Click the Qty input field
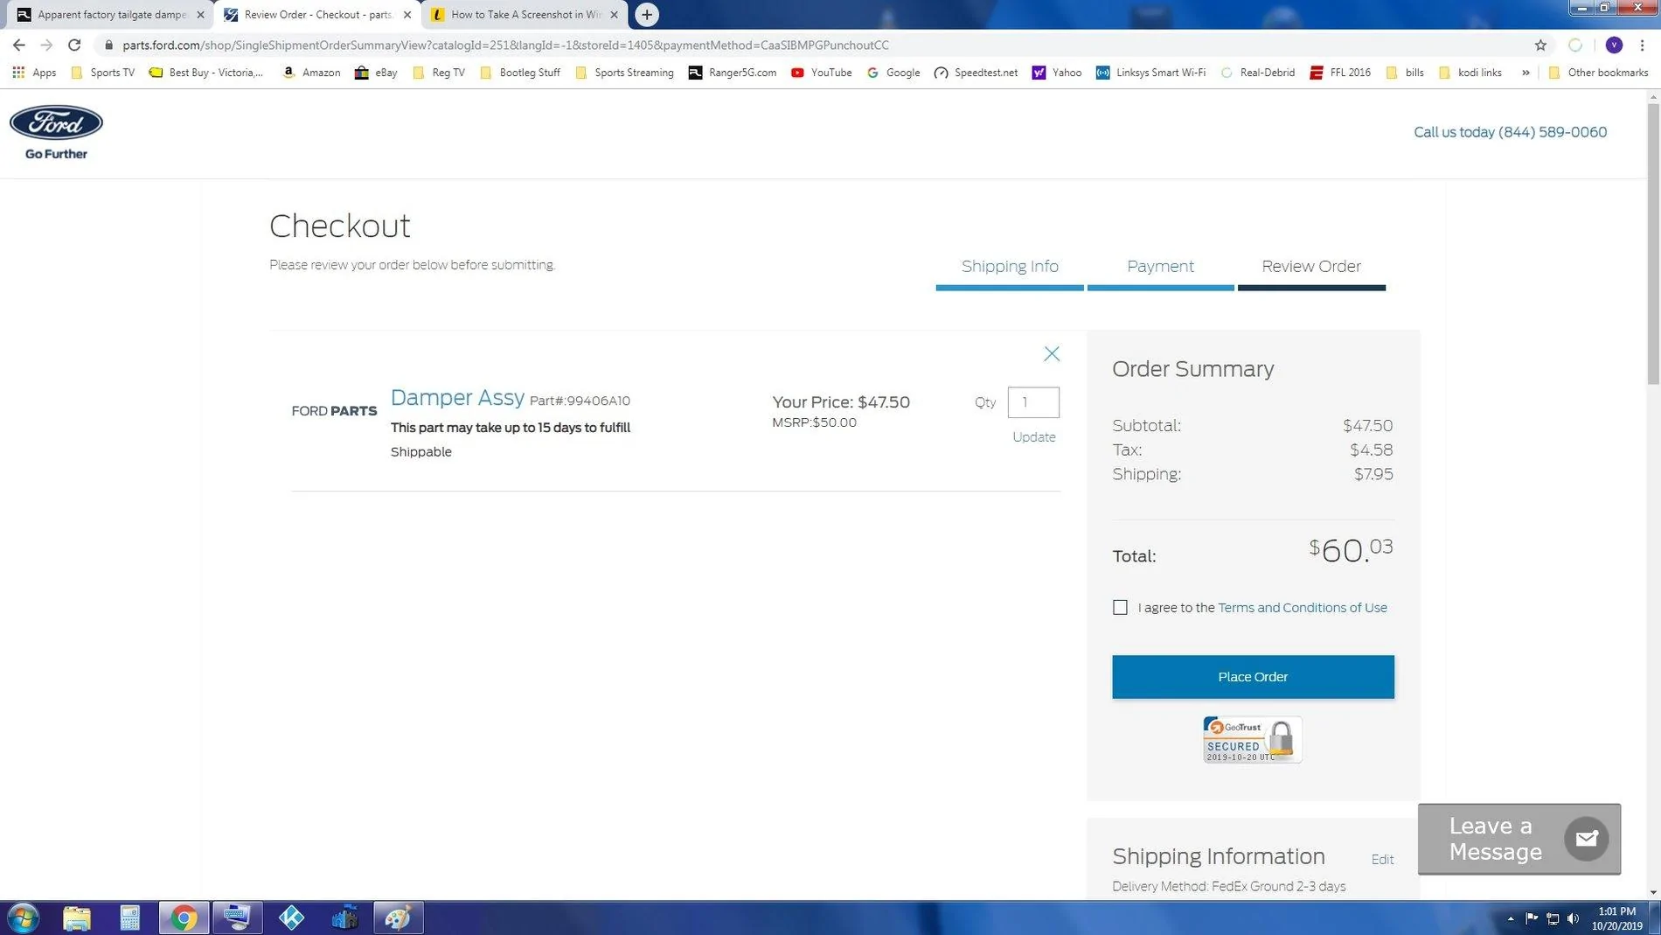This screenshot has width=1661, height=935. click(x=1033, y=402)
